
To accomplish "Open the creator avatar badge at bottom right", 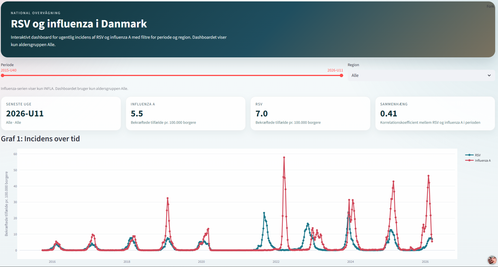I will [492, 260].
